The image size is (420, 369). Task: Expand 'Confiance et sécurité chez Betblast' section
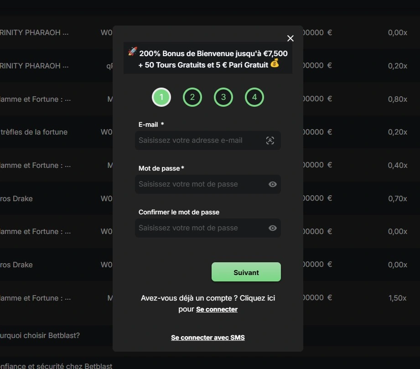[56, 366]
